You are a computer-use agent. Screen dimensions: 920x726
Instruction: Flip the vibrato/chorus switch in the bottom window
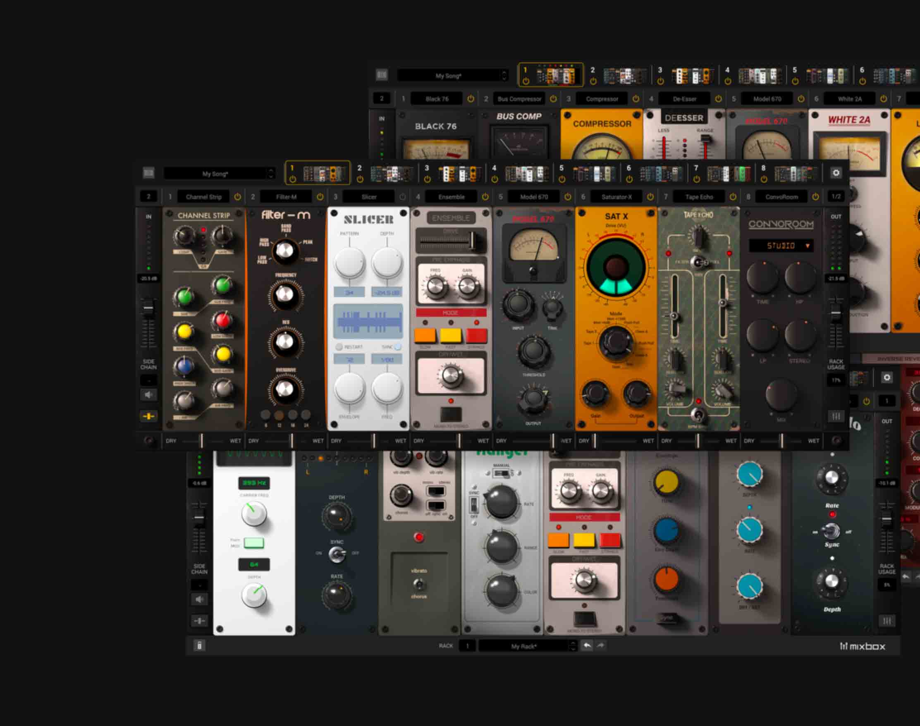(x=419, y=584)
